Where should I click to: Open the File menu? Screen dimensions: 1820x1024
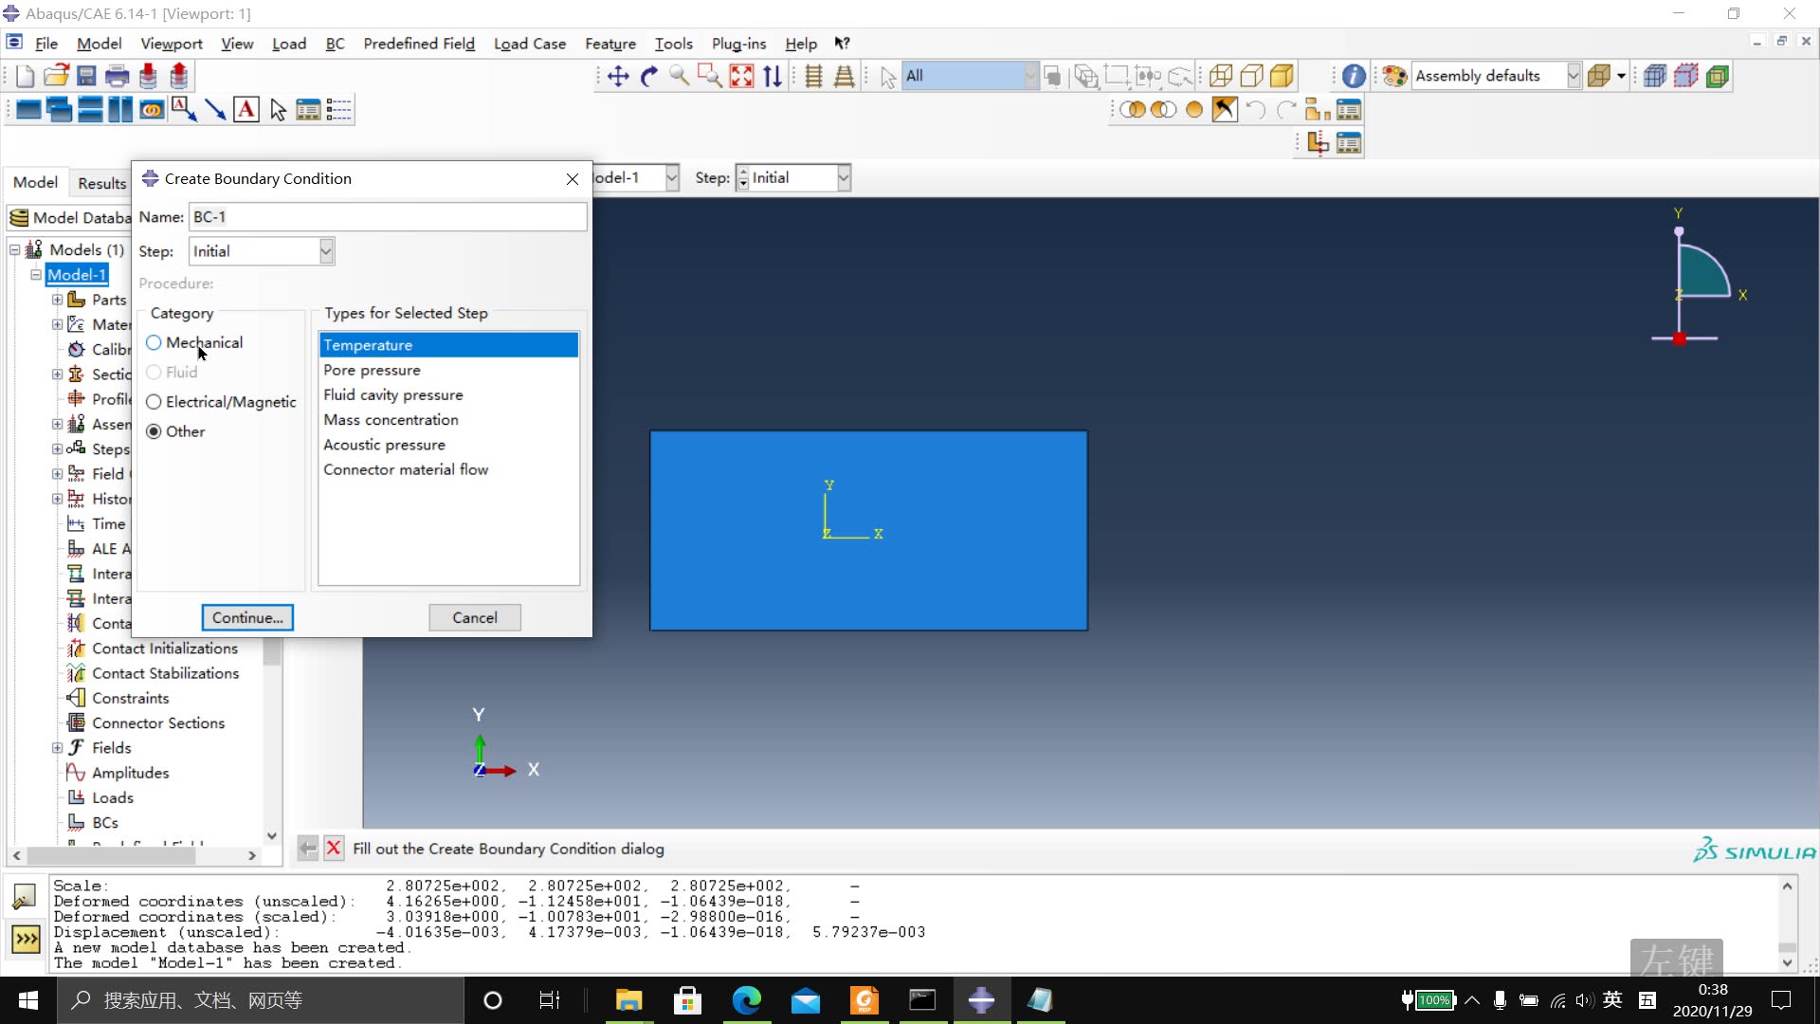[46, 44]
